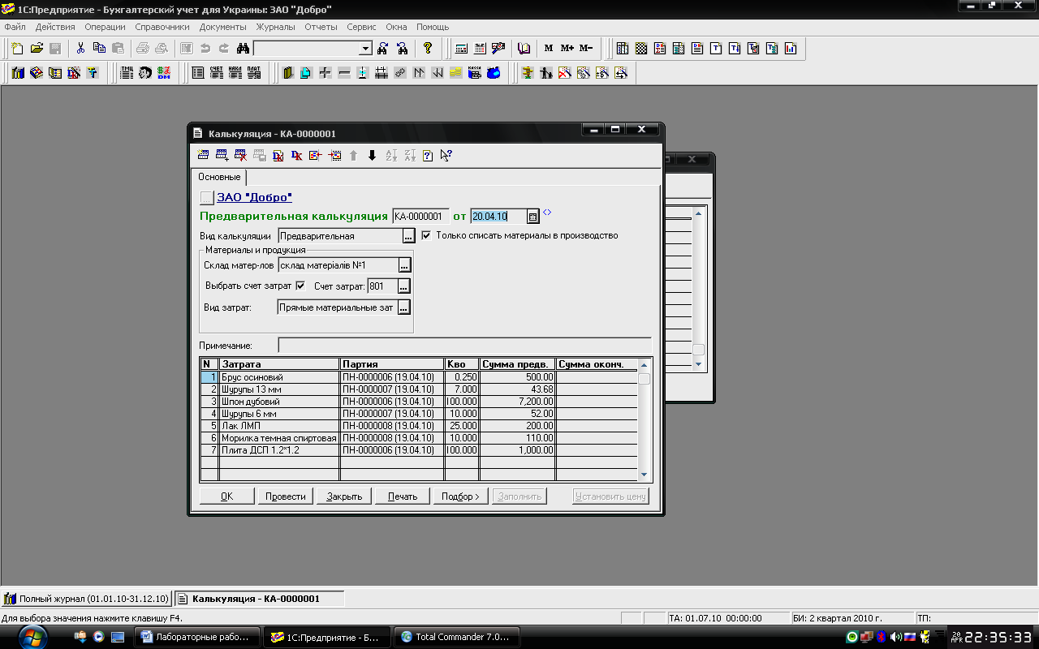The height and width of the screenshot is (649, 1039).
Task: Click the Примечание input field
Action: [464, 346]
